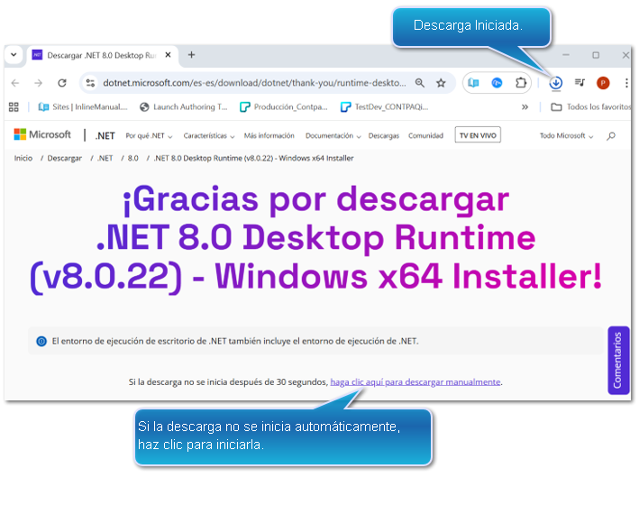Click the Gracias por descargar heading
The height and width of the screenshot is (505, 639).
coord(316,238)
